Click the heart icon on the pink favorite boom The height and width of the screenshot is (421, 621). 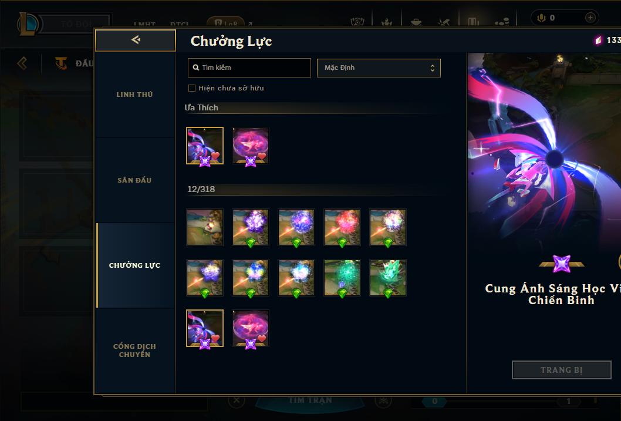click(261, 156)
